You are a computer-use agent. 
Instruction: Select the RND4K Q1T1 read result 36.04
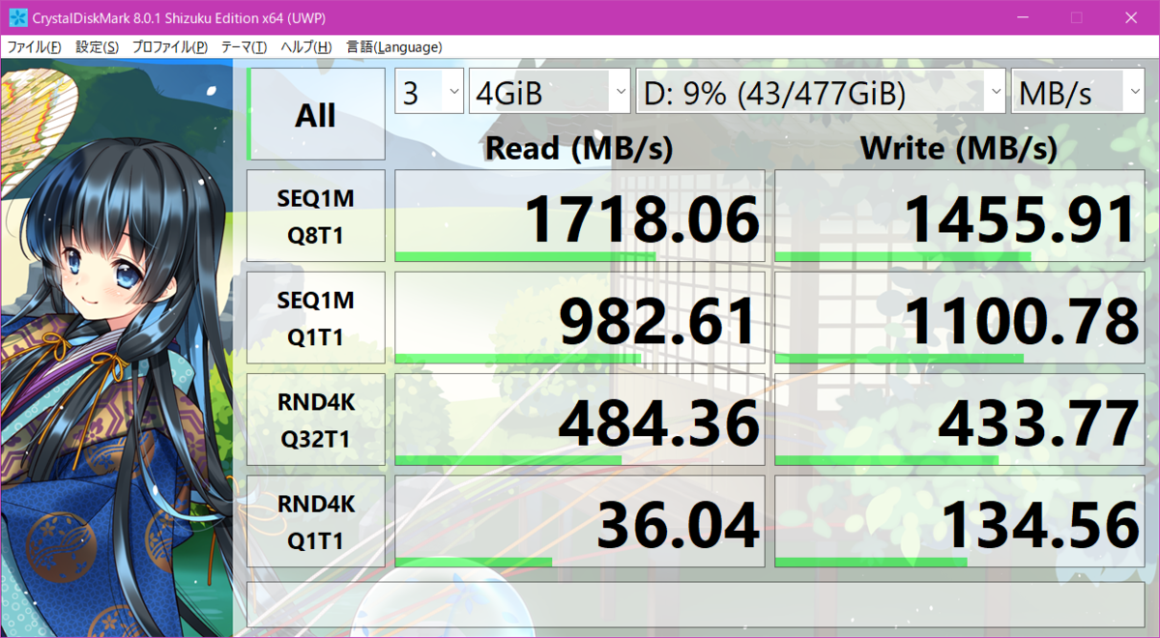click(x=580, y=520)
